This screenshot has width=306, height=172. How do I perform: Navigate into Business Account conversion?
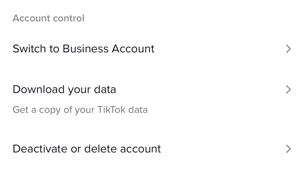coord(83,49)
